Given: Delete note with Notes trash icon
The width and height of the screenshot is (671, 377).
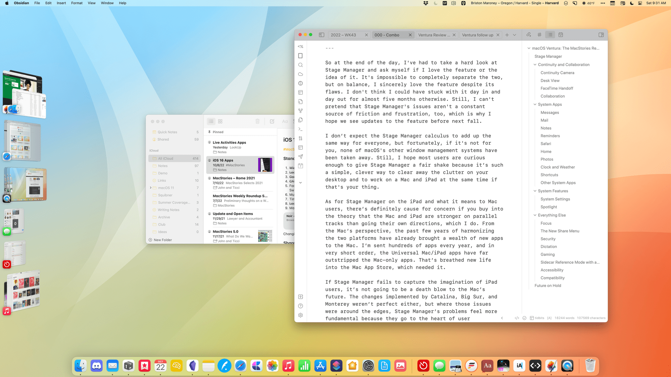Looking at the screenshot, I should (x=258, y=121).
